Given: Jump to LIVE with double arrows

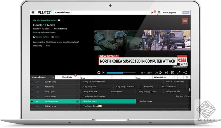Looking at the screenshot, I should [x=158, y=73].
